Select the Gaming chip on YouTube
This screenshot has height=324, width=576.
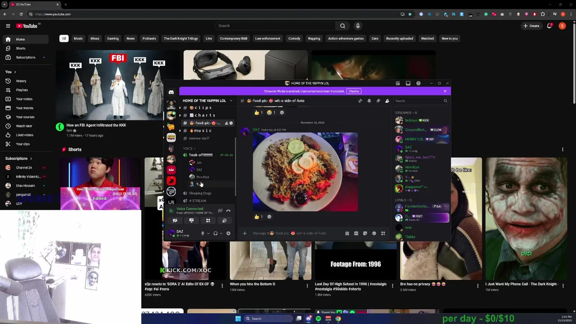pyautogui.click(x=113, y=38)
